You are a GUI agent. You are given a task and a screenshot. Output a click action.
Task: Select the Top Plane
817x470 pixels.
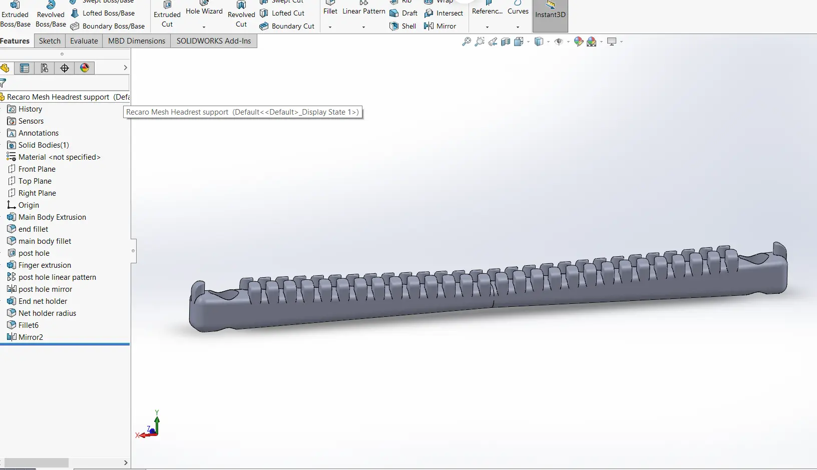point(30,181)
